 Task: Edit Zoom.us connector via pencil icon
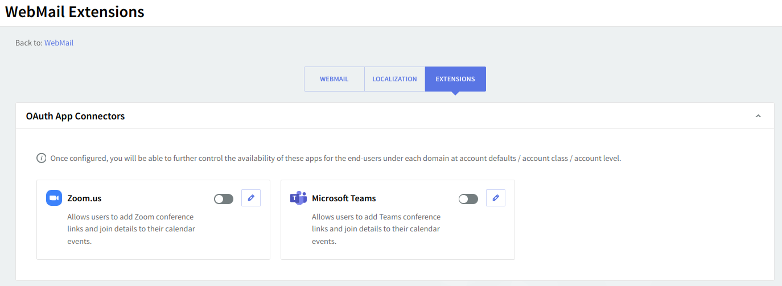click(x=251, y=198)
